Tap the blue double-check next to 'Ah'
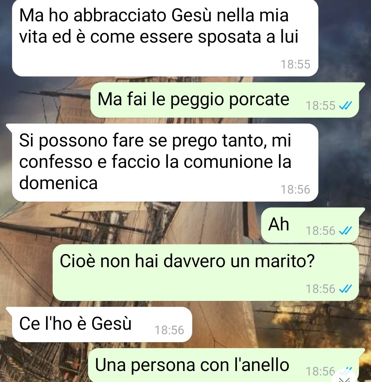Screen dimensions: 371x382 346,230
